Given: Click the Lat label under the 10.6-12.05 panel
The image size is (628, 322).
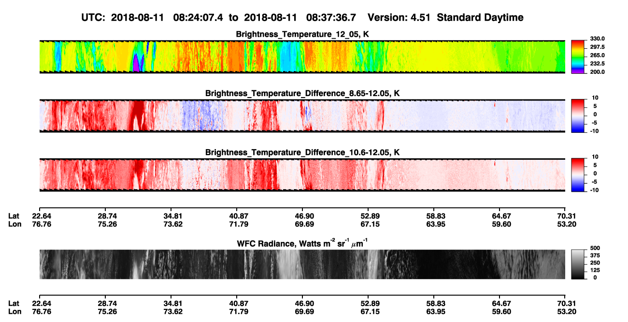Looking at the screenshot, I should pos(14,216).
